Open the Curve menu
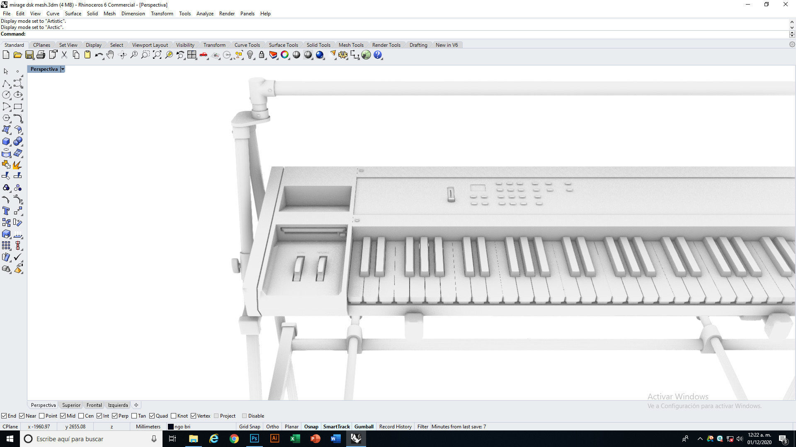This screenshot has width=796, height=447. (x=53, y=14)
